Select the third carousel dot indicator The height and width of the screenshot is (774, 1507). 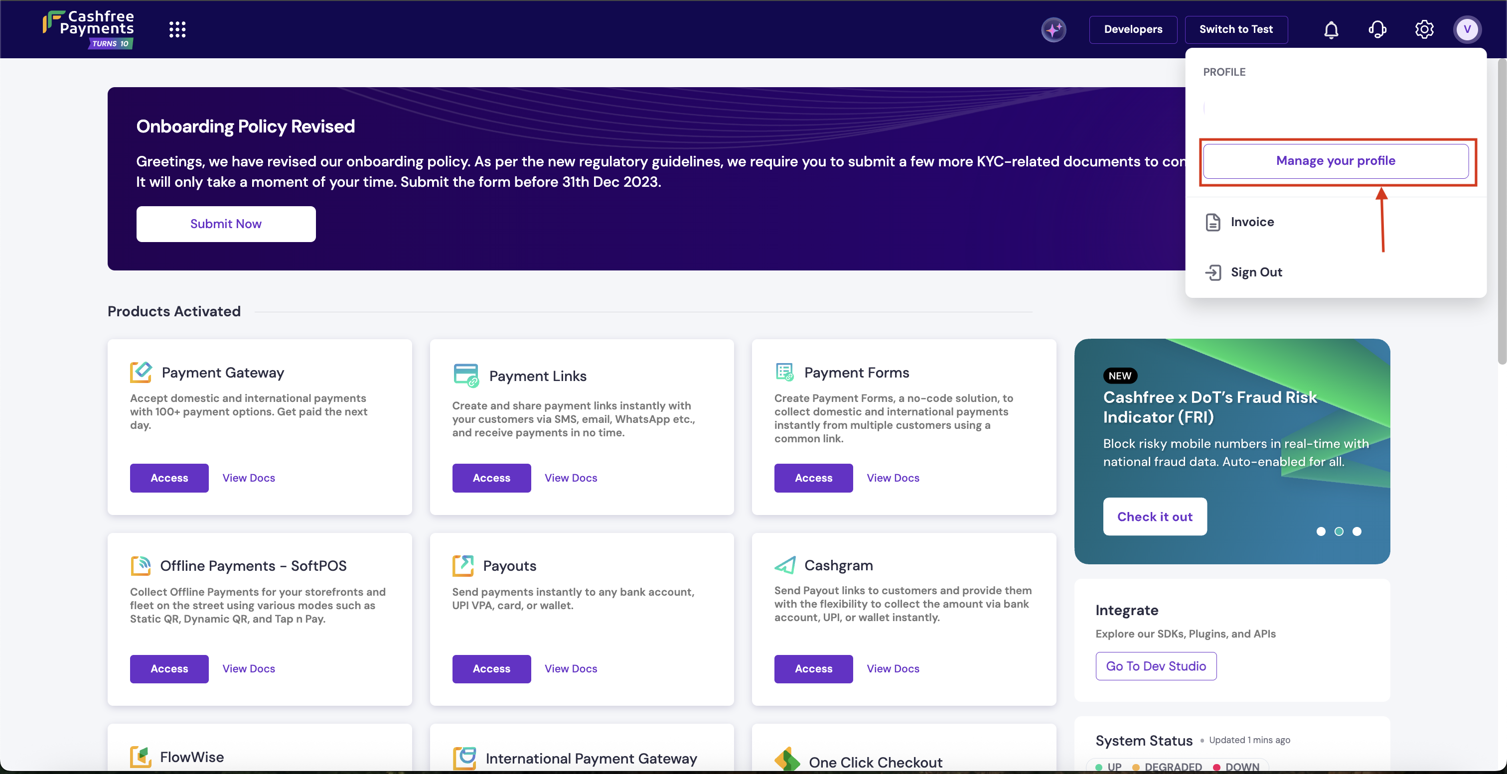[x=1357, y=531]
